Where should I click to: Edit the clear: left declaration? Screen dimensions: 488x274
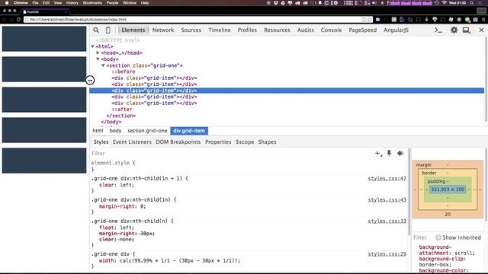pos(117,185)
